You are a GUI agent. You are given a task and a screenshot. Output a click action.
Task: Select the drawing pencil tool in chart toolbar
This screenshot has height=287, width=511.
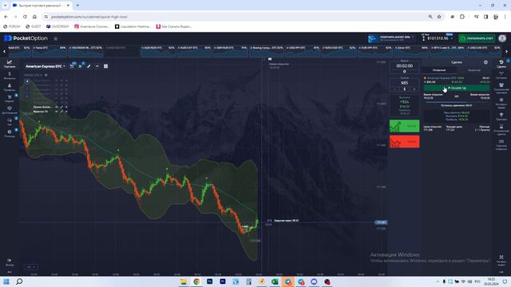click(89, 66)
